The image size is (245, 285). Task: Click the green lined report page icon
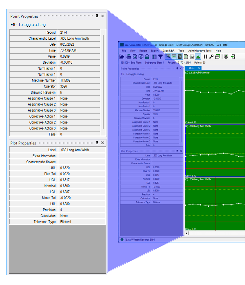coord(186,57)
